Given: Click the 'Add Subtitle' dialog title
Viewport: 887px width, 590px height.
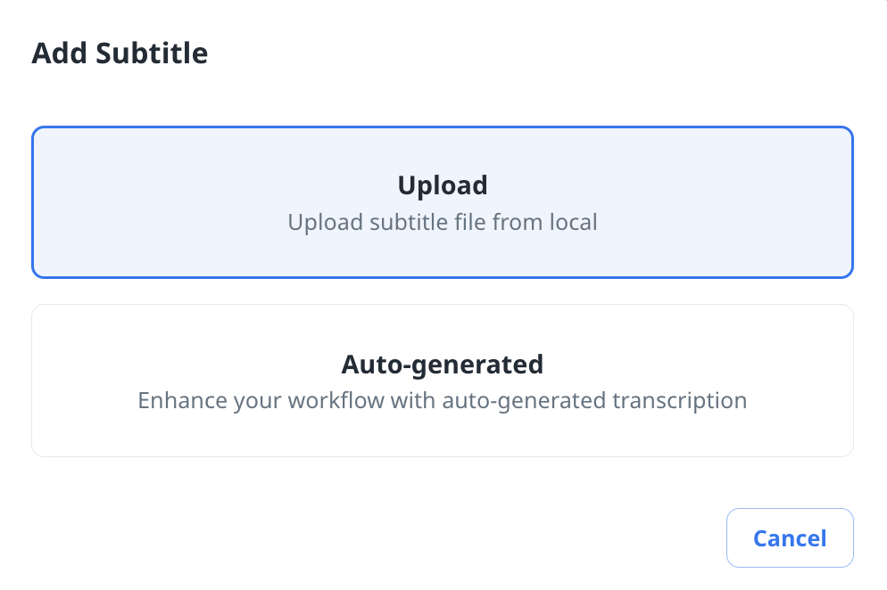Looking at the screenshot, I should coord(120,53).
